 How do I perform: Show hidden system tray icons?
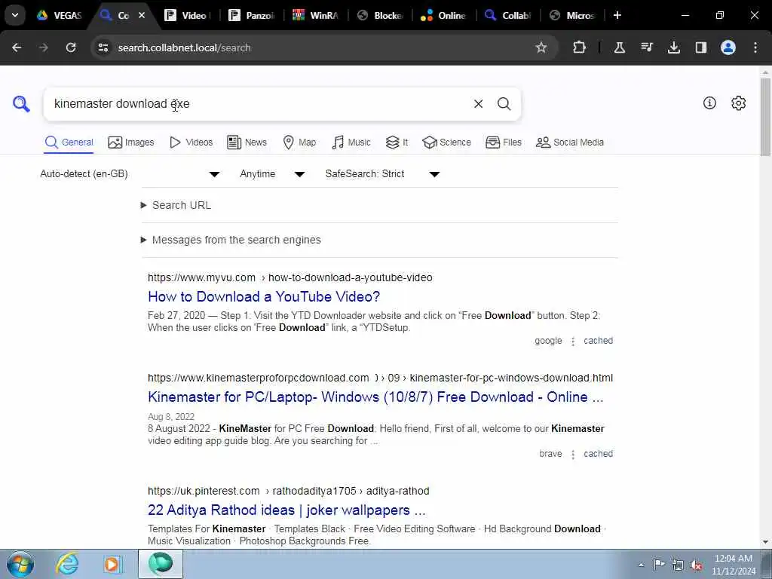point(641,565)
